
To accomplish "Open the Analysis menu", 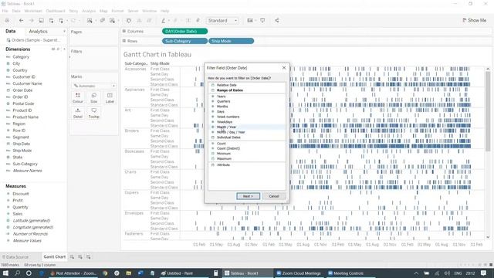I will pos(89,11).
